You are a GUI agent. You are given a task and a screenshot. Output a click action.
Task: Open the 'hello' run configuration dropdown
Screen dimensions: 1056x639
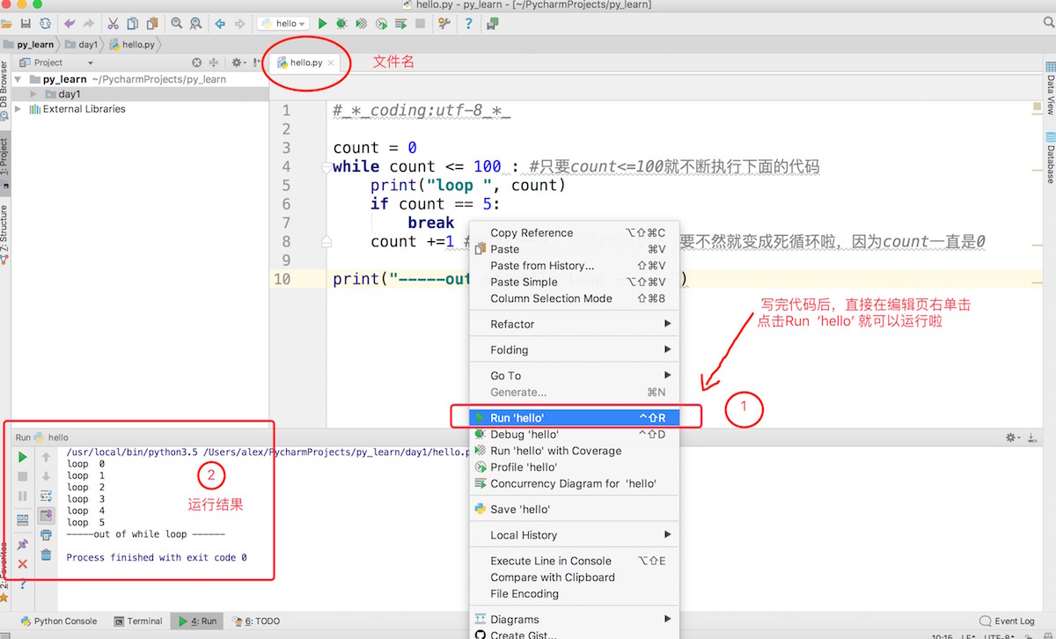coord(284,24)
